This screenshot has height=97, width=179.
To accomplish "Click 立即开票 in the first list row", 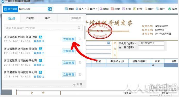I will point(69,39).
